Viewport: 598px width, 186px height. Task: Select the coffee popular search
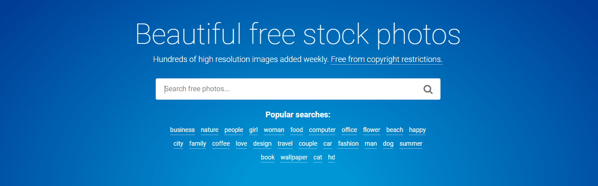pos(221,143)
